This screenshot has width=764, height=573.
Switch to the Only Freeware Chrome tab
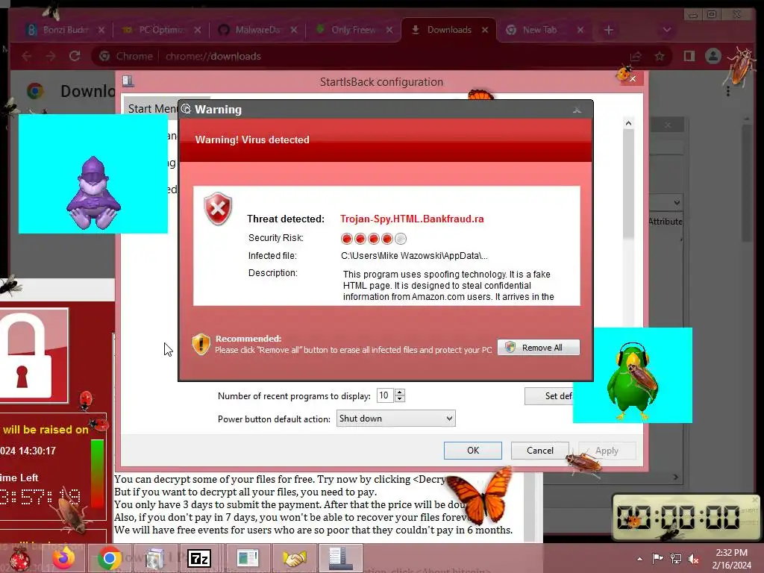353,30
